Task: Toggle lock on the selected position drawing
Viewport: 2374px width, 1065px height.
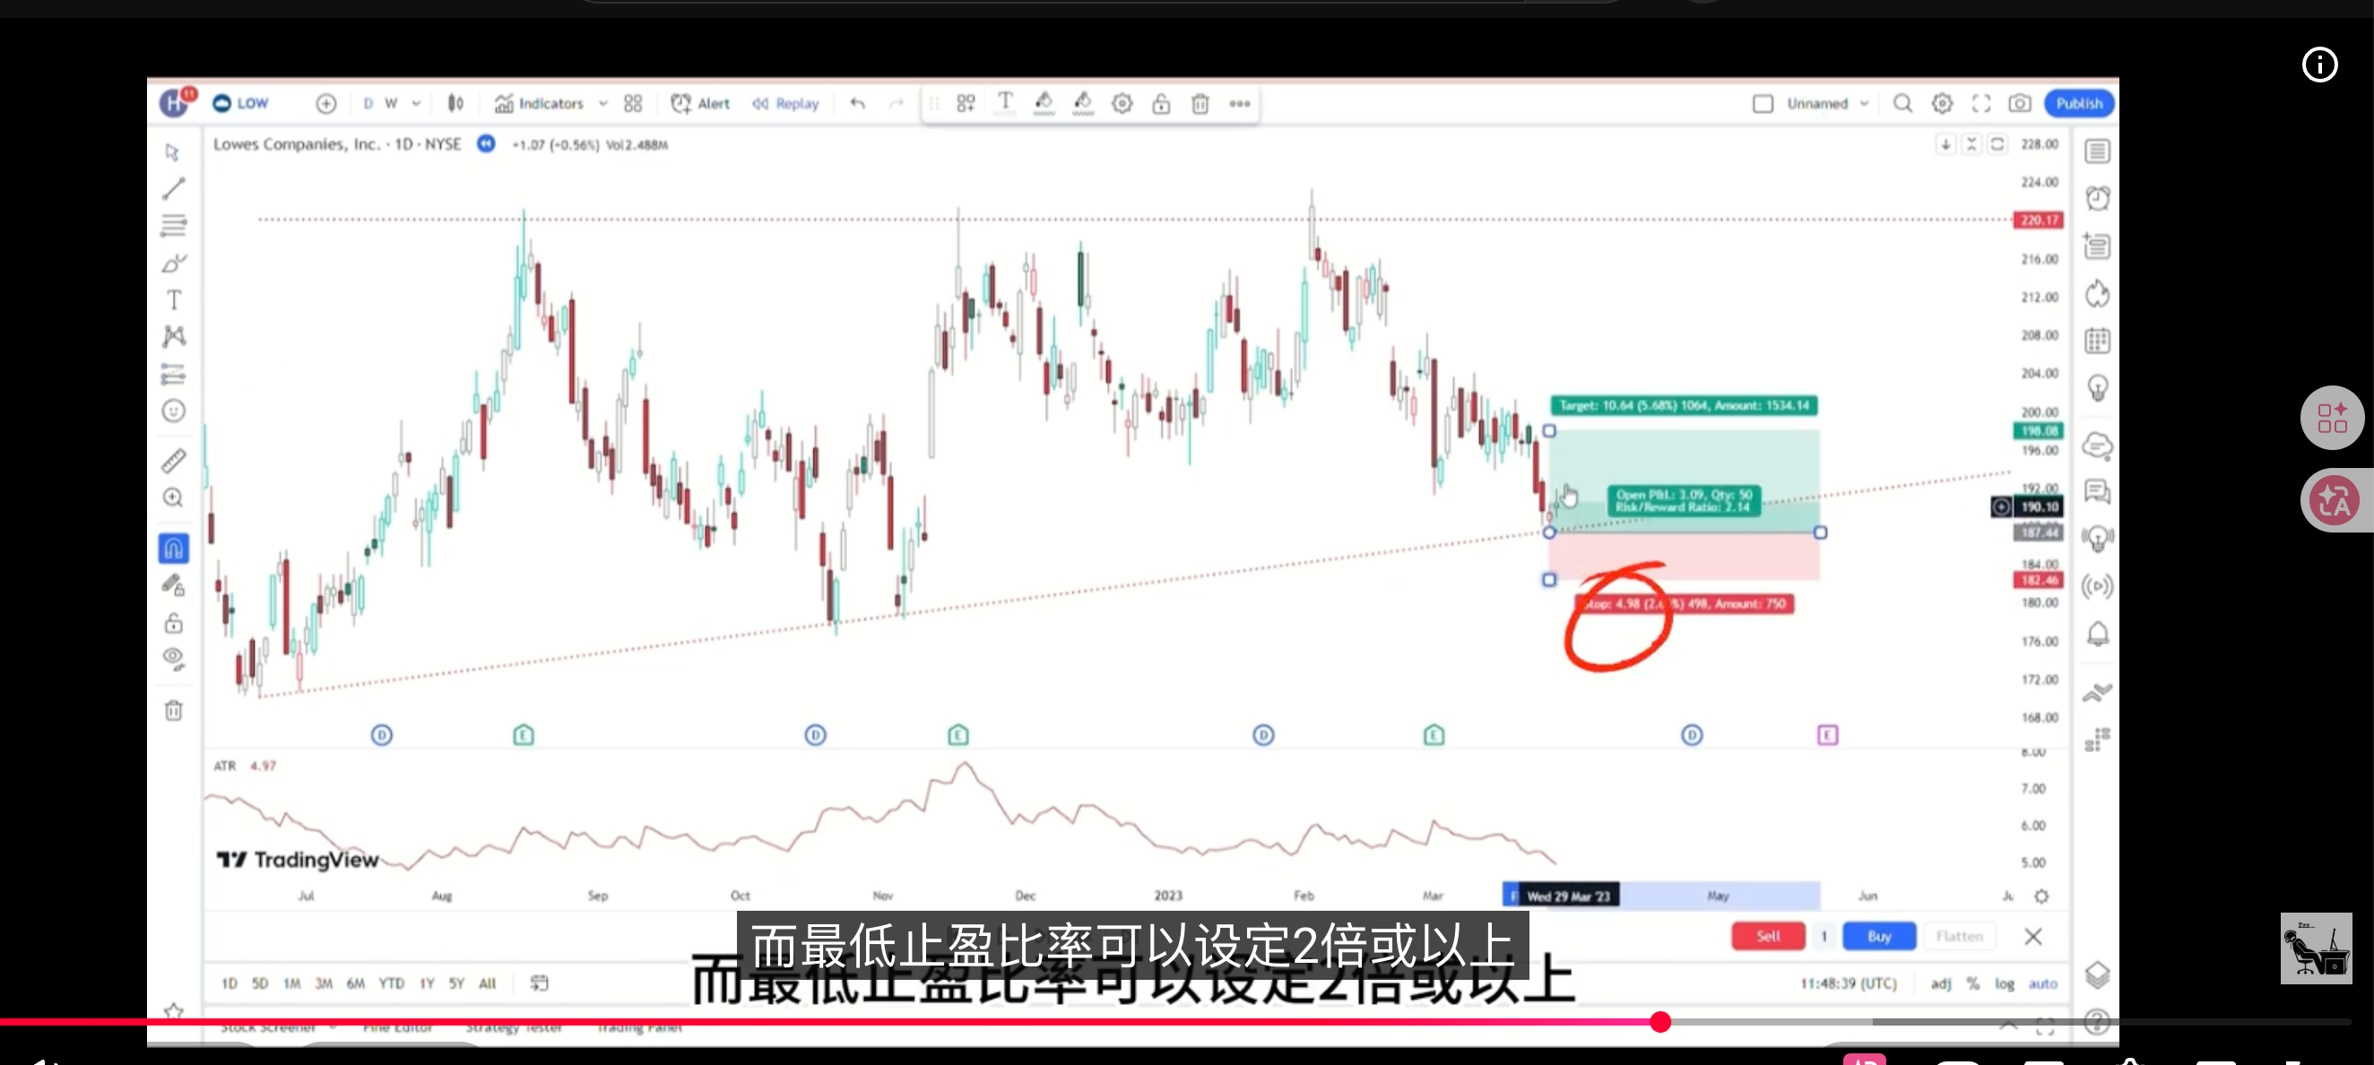Action: pos(1161,104)
